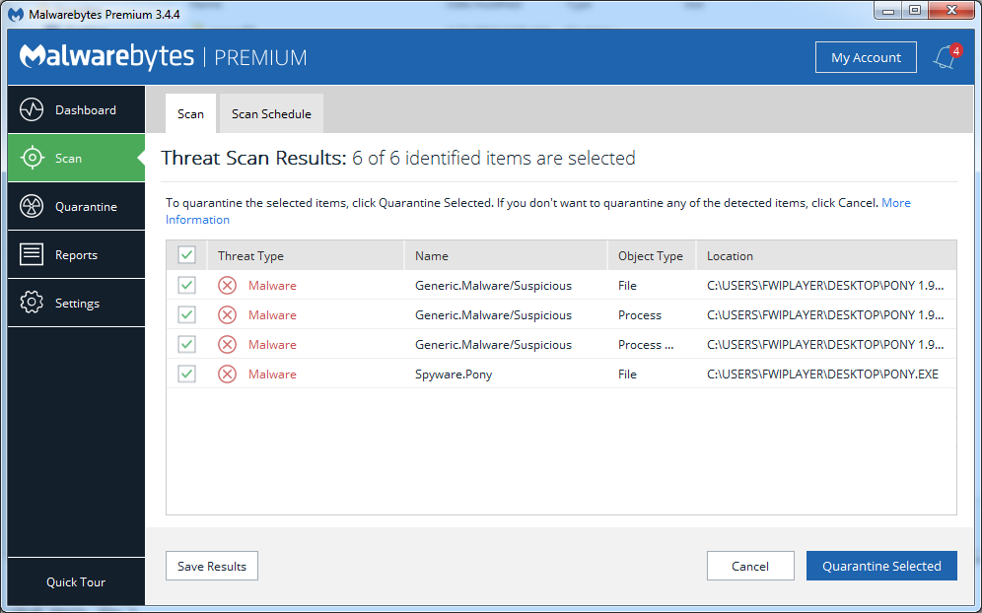This screenshot has height=613, width=982.
Task: Open the notifications bell icon
Action: 946,57
